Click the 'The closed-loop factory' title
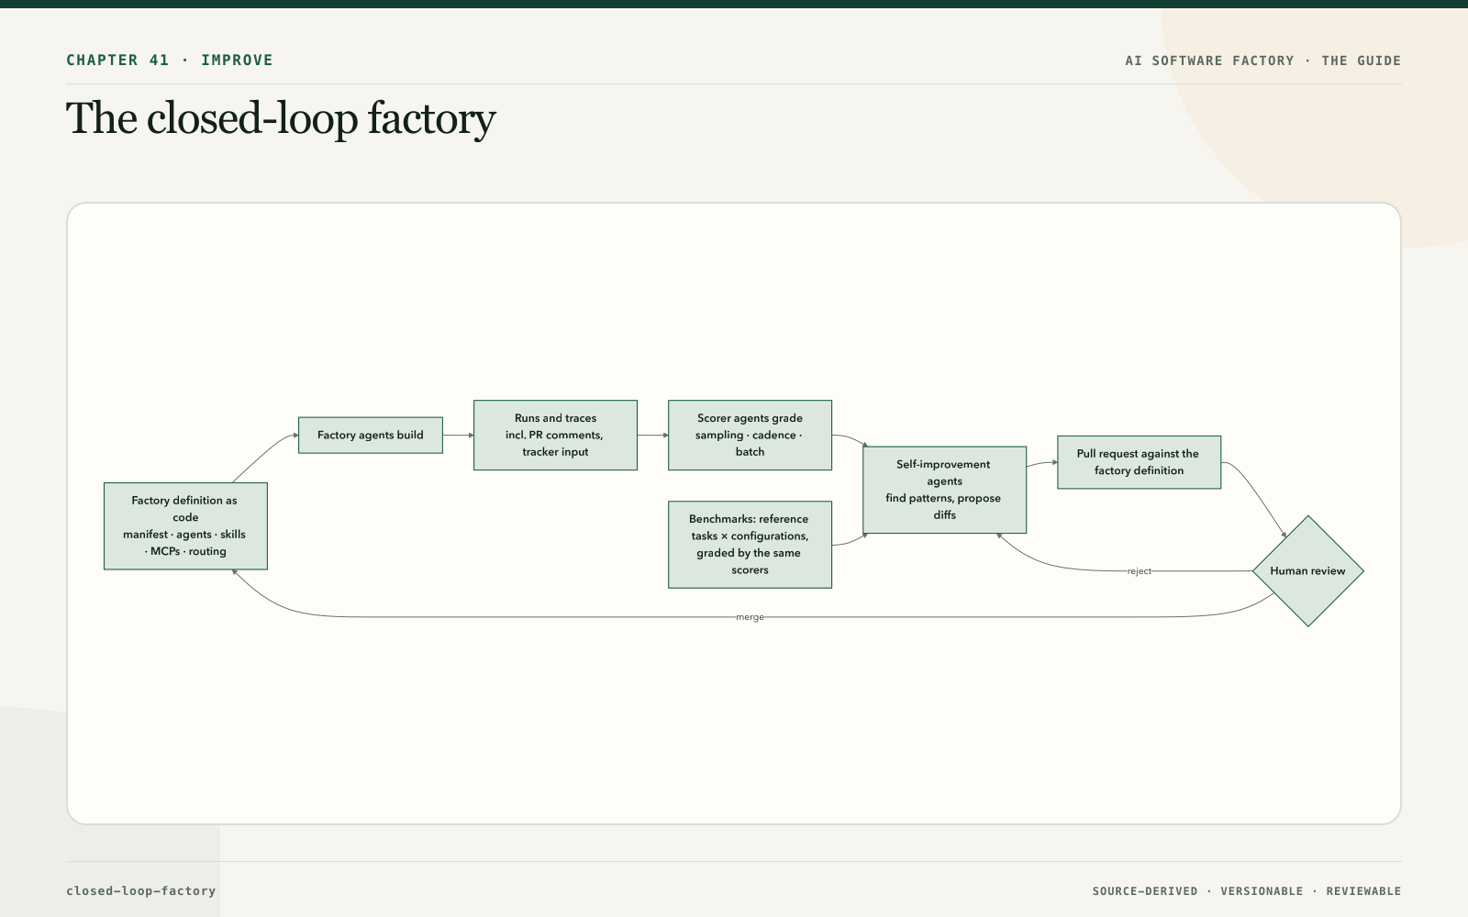The height and width of the screenshot is (917, 1468). click(281, 118)
